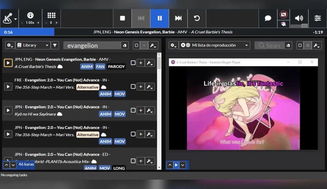The width and height of the screenshot is (327, 189).
Task: Toggle the subtitles-off icon
Action: [x=284, y=14]
